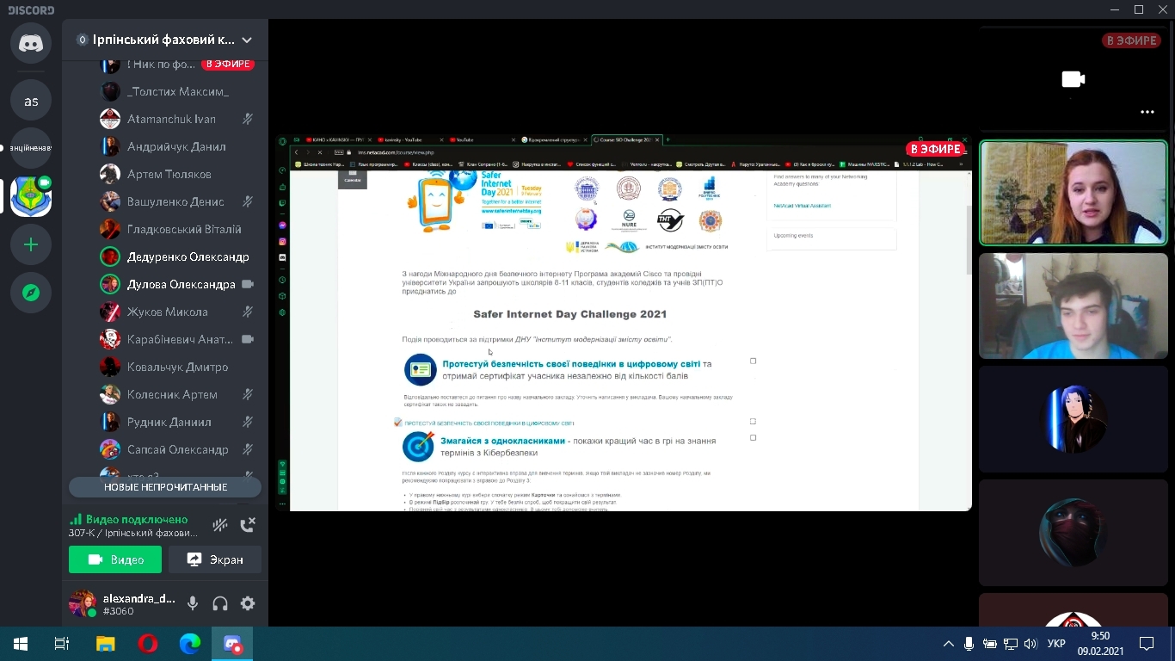Toggle noise suppression icon
Viewport: 1175px width, 661px height.
pyautogui.click(x=220, y=525)
